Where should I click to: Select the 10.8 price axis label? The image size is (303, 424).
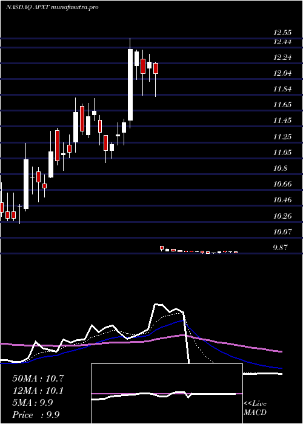pyautogui.click(x=280, y=169)
